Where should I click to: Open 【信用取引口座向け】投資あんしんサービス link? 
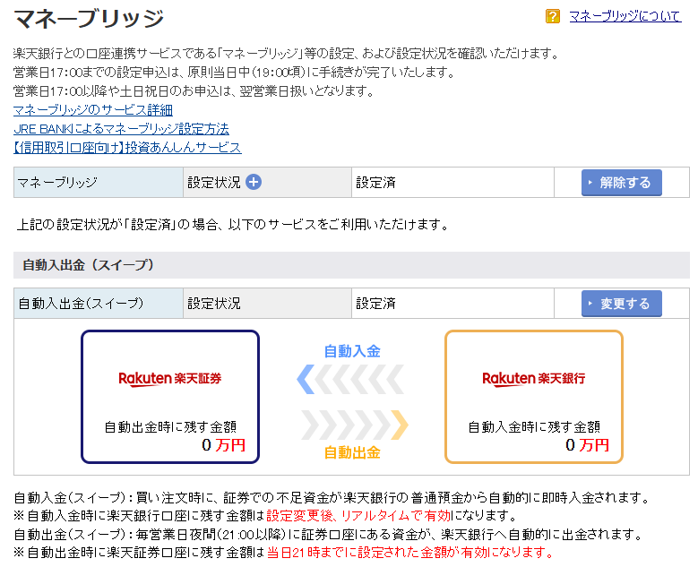(127, 148)
